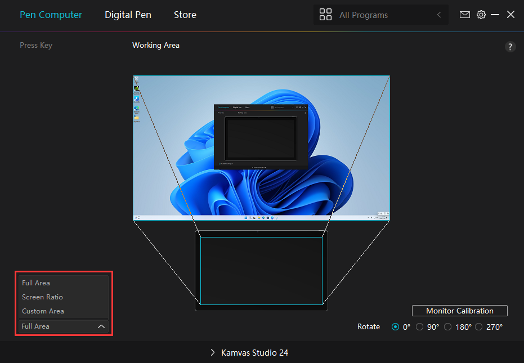This screenshot has width=524, height=363.
Task: Switch to the Digital Pen tab
Action: pyautogui.click(x=128, y=15)
